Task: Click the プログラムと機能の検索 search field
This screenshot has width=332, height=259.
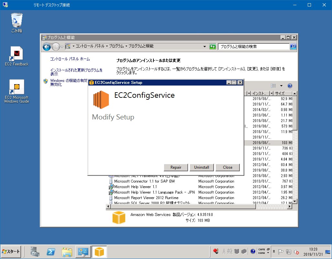Action: [254, 47]
